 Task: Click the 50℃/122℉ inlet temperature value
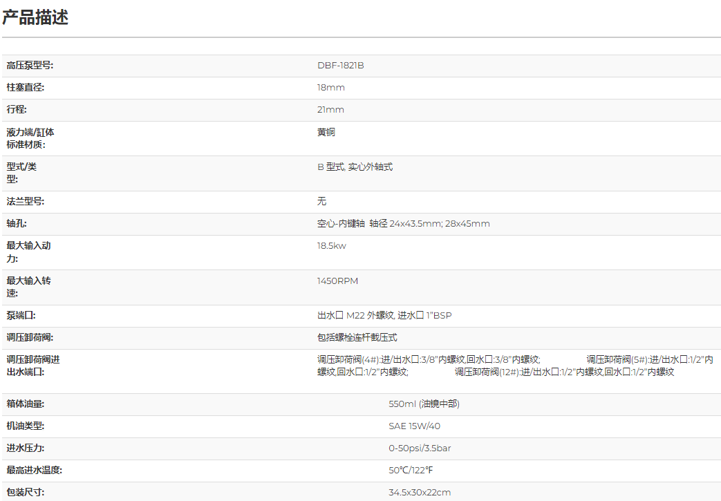(x=411, y=471)
